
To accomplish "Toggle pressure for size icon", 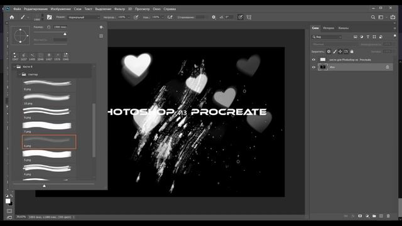I will click(x=240, y=17).
